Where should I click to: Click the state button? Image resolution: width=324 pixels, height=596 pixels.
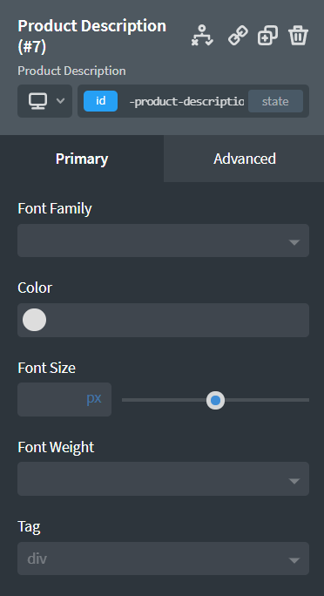[275, 101]
